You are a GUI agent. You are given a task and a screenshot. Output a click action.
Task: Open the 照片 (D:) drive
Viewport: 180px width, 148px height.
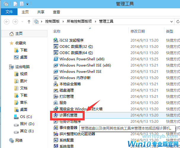click(x=27, y=124)
